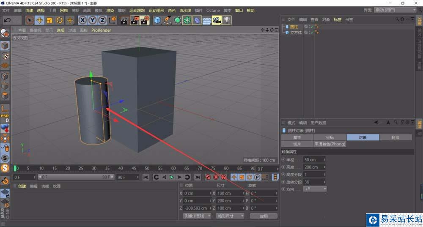
Task: Click the light bulb icon
Action: tap(227, 20)
